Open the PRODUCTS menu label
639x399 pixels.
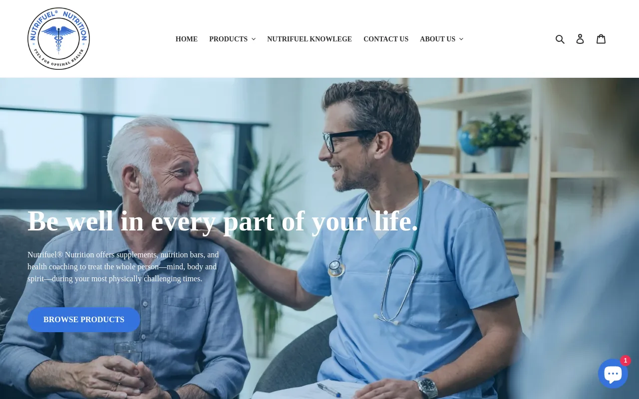tap(228, 39)
